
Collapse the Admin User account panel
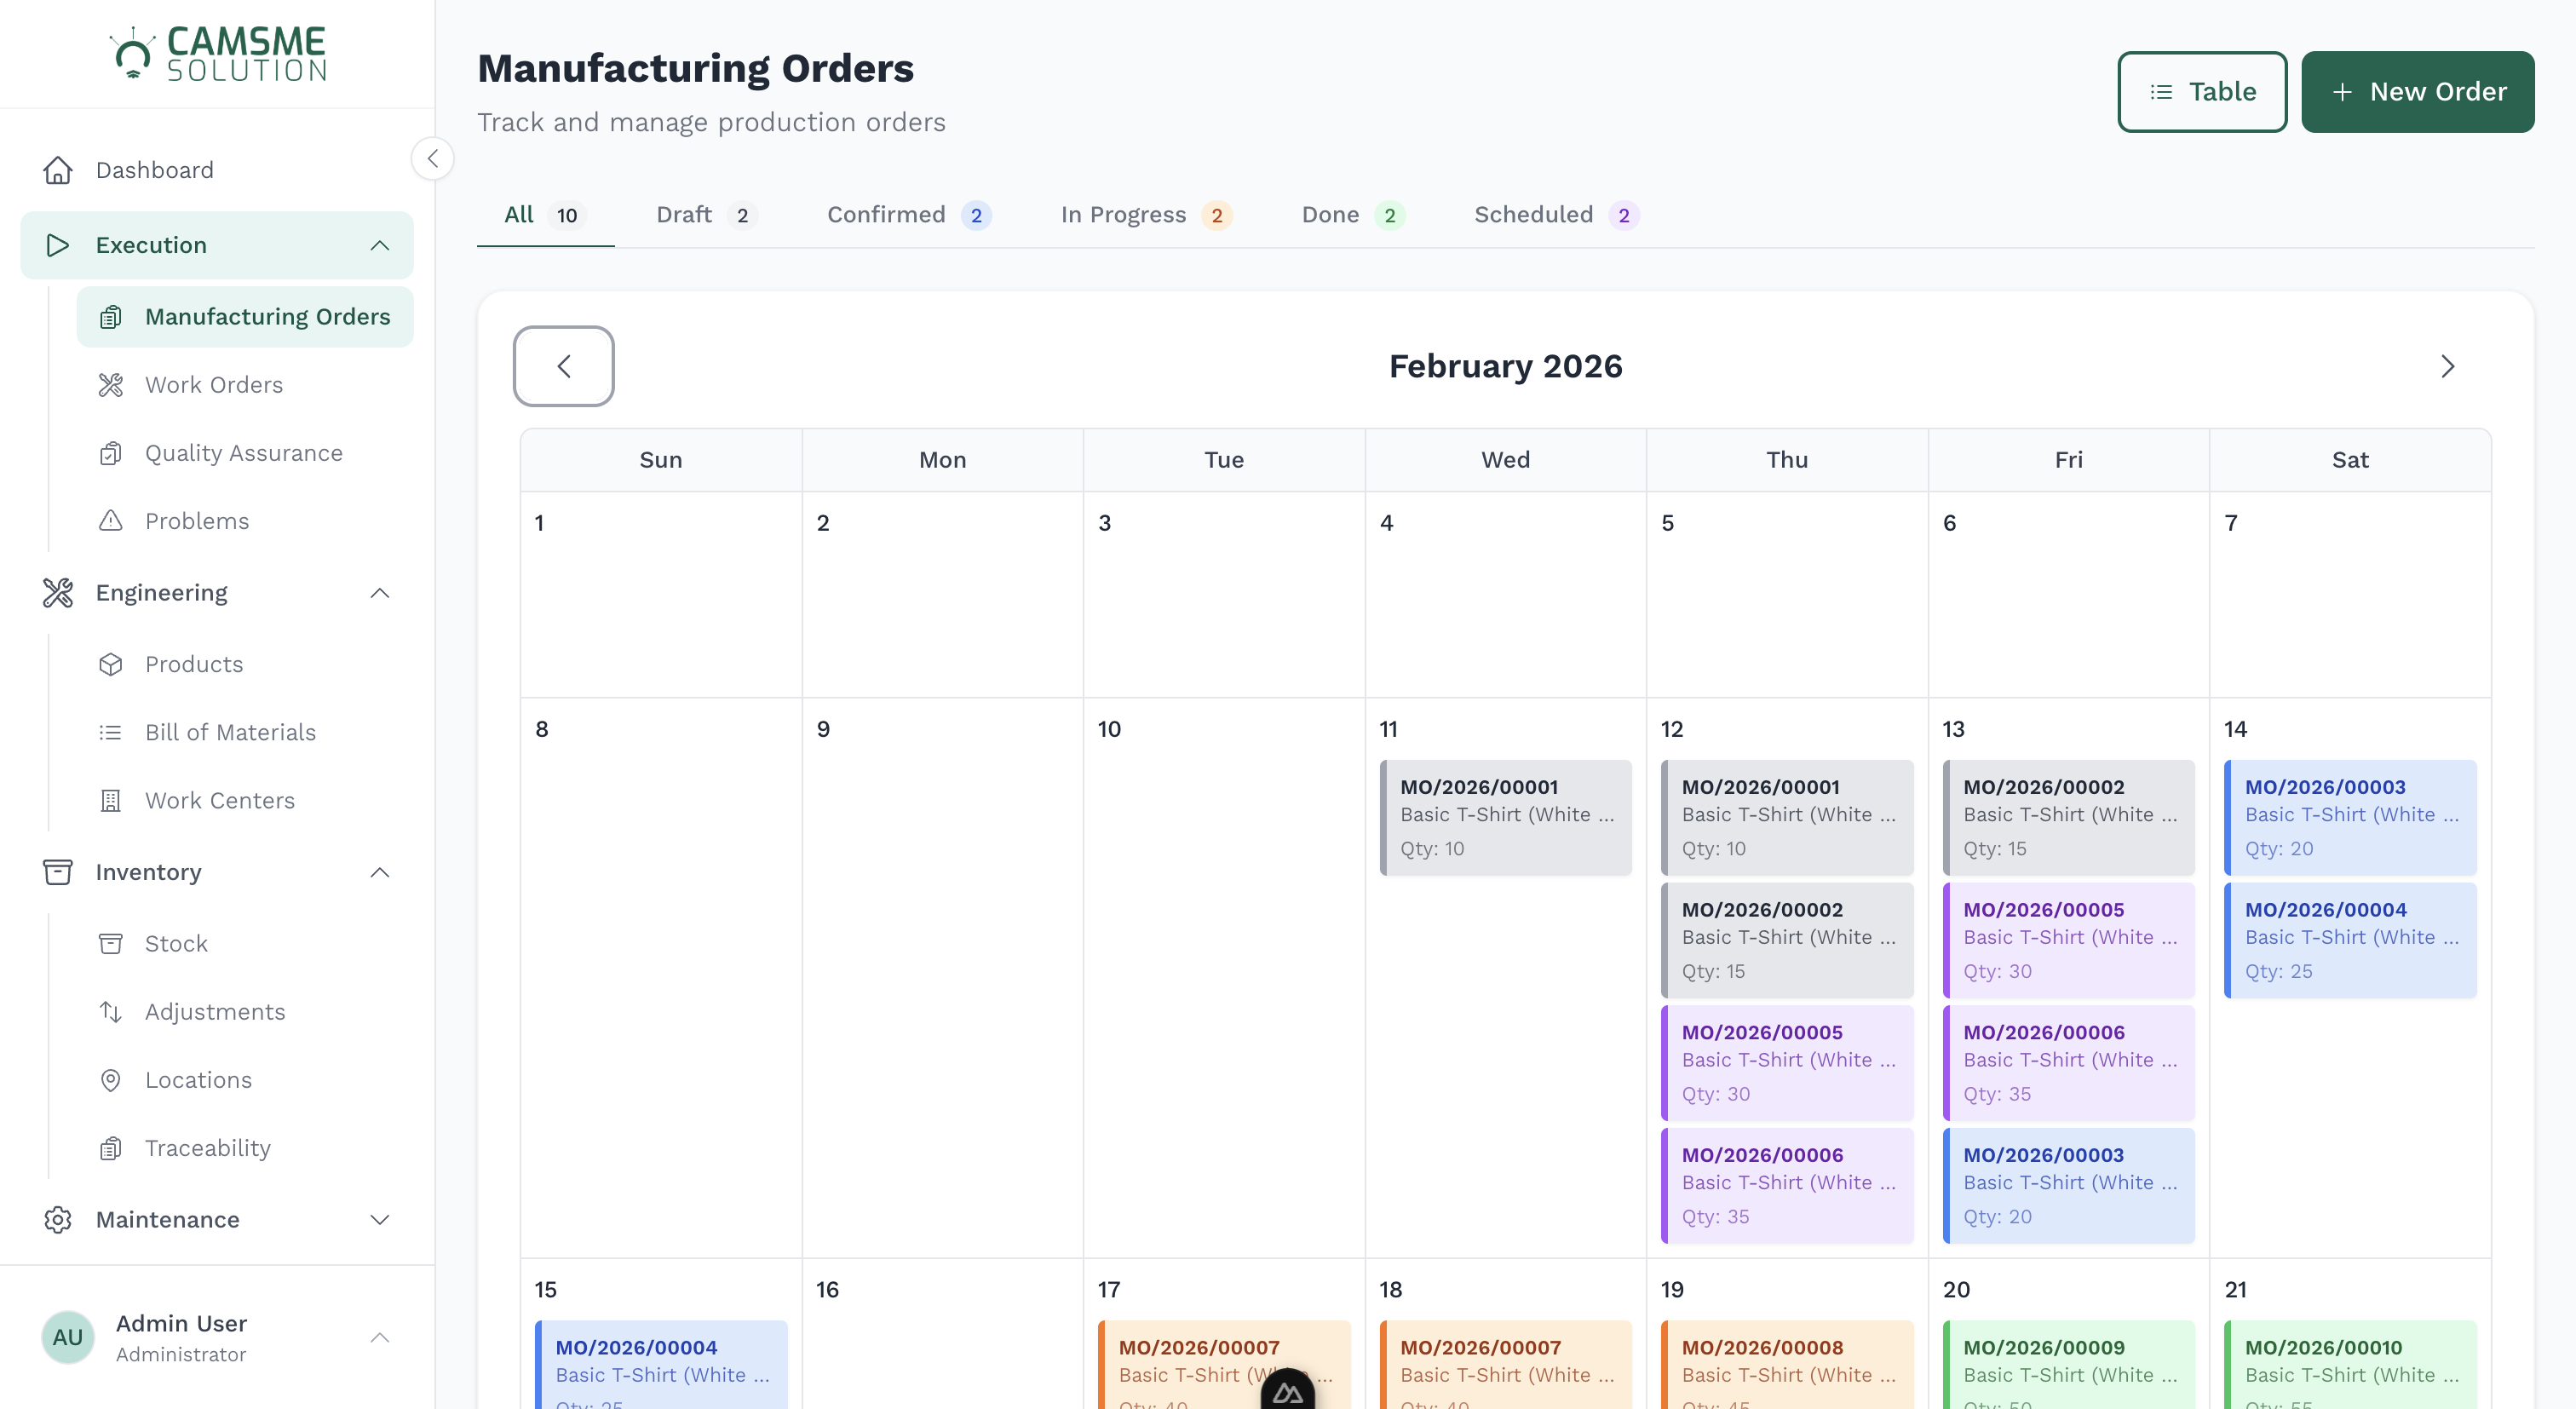click(380, 1337)
